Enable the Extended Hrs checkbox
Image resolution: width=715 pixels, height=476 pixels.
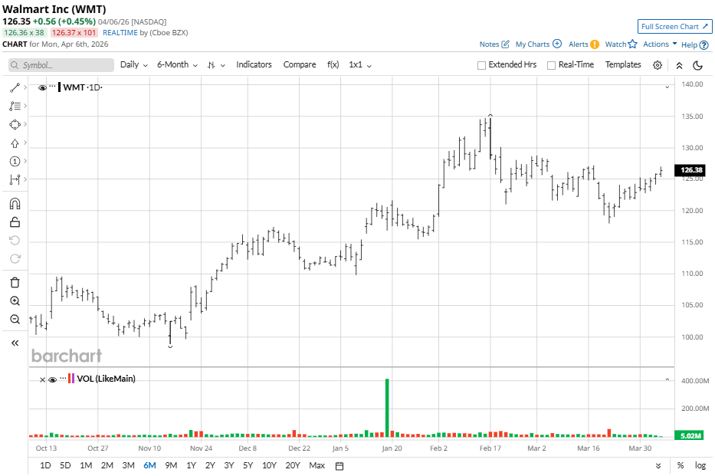pos(482,65)
